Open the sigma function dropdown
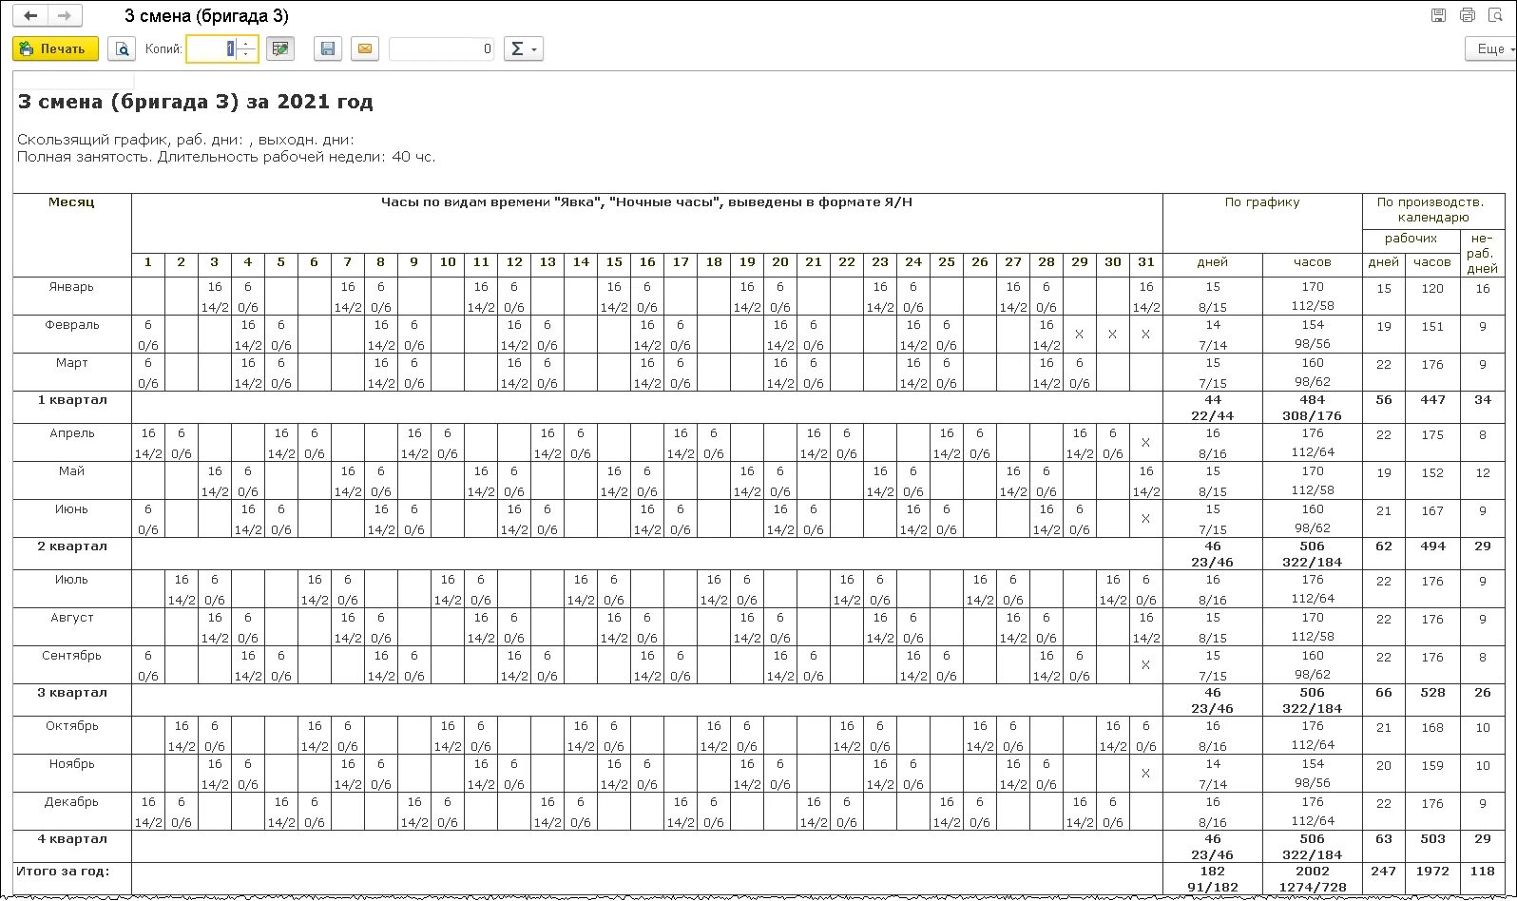This screenshot has width=1517, height=901. [x=523, y=48]
